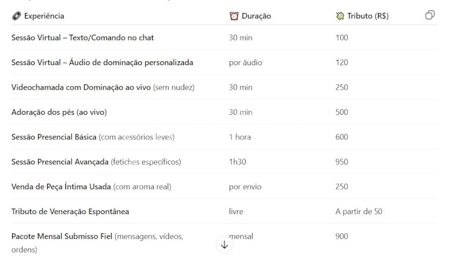Image resolution: width=452 pixels, height=263 pixels.
Task: Click the 950 tribute value
Action: (342, 162)
